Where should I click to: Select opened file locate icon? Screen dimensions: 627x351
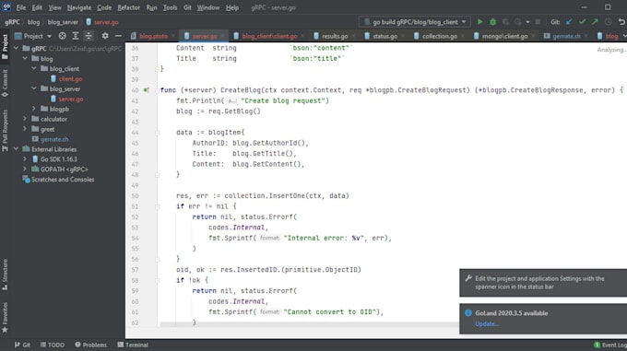coord(63,36)
